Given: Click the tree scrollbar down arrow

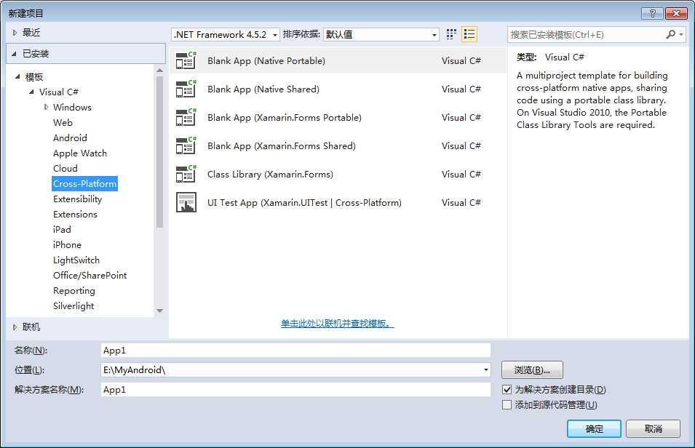Looking at the screenshot, I should pyautogui.click(x=159, y=311).
